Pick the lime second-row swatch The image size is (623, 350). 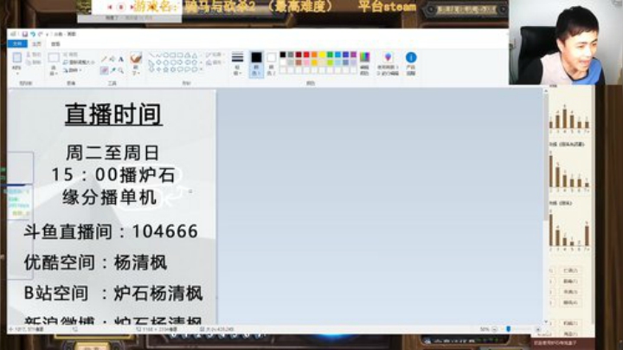(x=330, y=62)
